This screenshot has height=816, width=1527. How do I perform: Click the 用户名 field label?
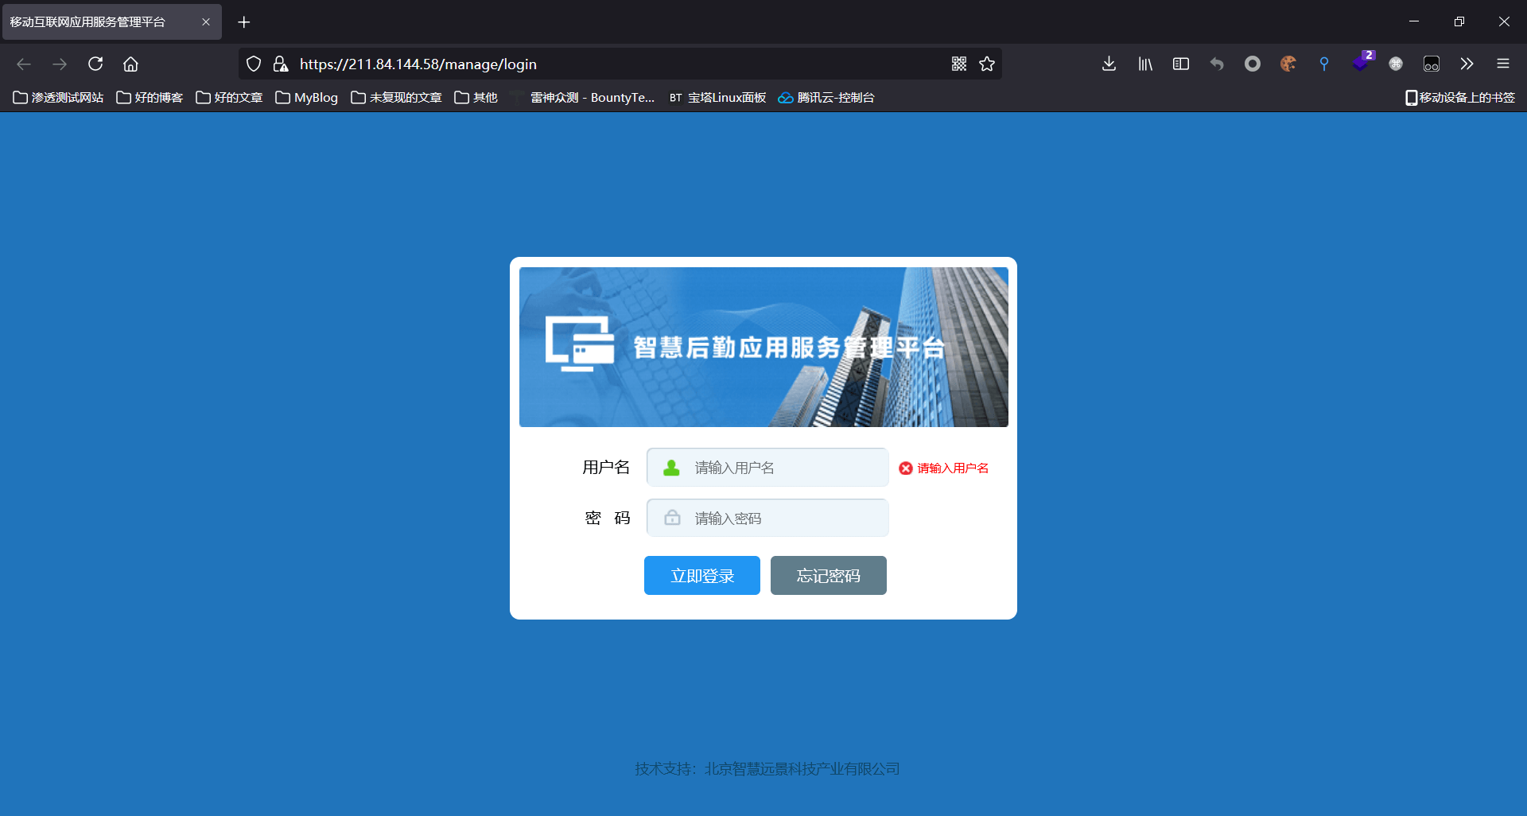[606, 467]
